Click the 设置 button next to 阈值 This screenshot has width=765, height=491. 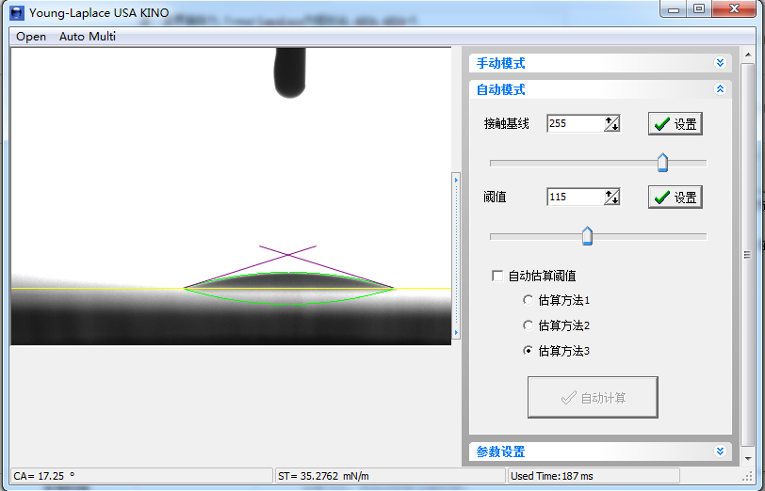pos(675,197)
